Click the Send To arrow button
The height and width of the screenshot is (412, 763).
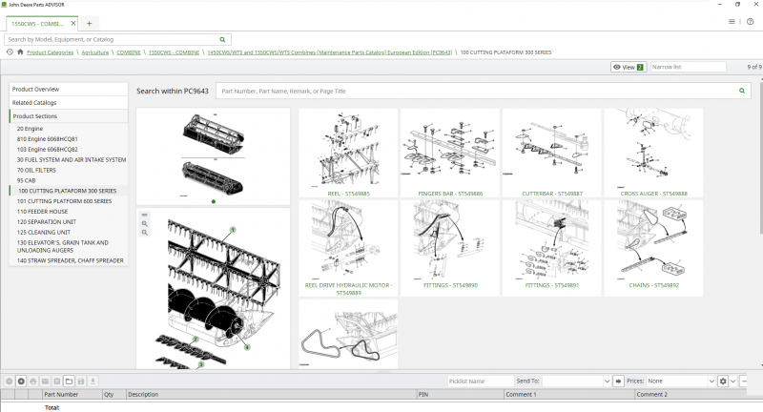618,381
